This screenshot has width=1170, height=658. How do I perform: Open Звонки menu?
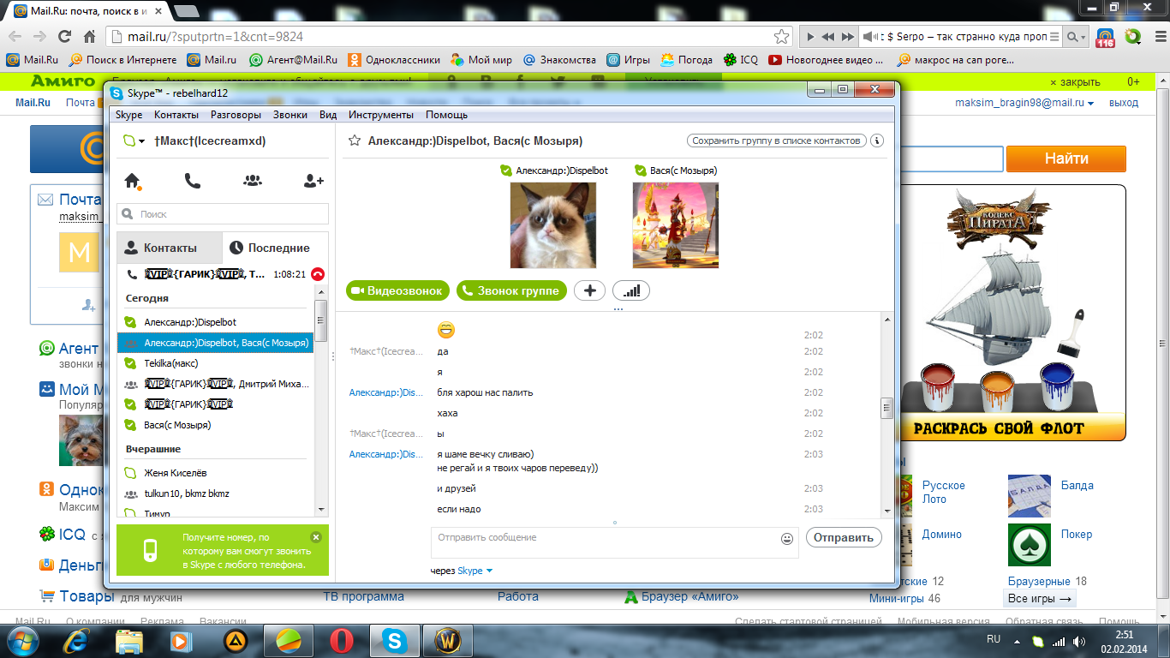[290, 115]
